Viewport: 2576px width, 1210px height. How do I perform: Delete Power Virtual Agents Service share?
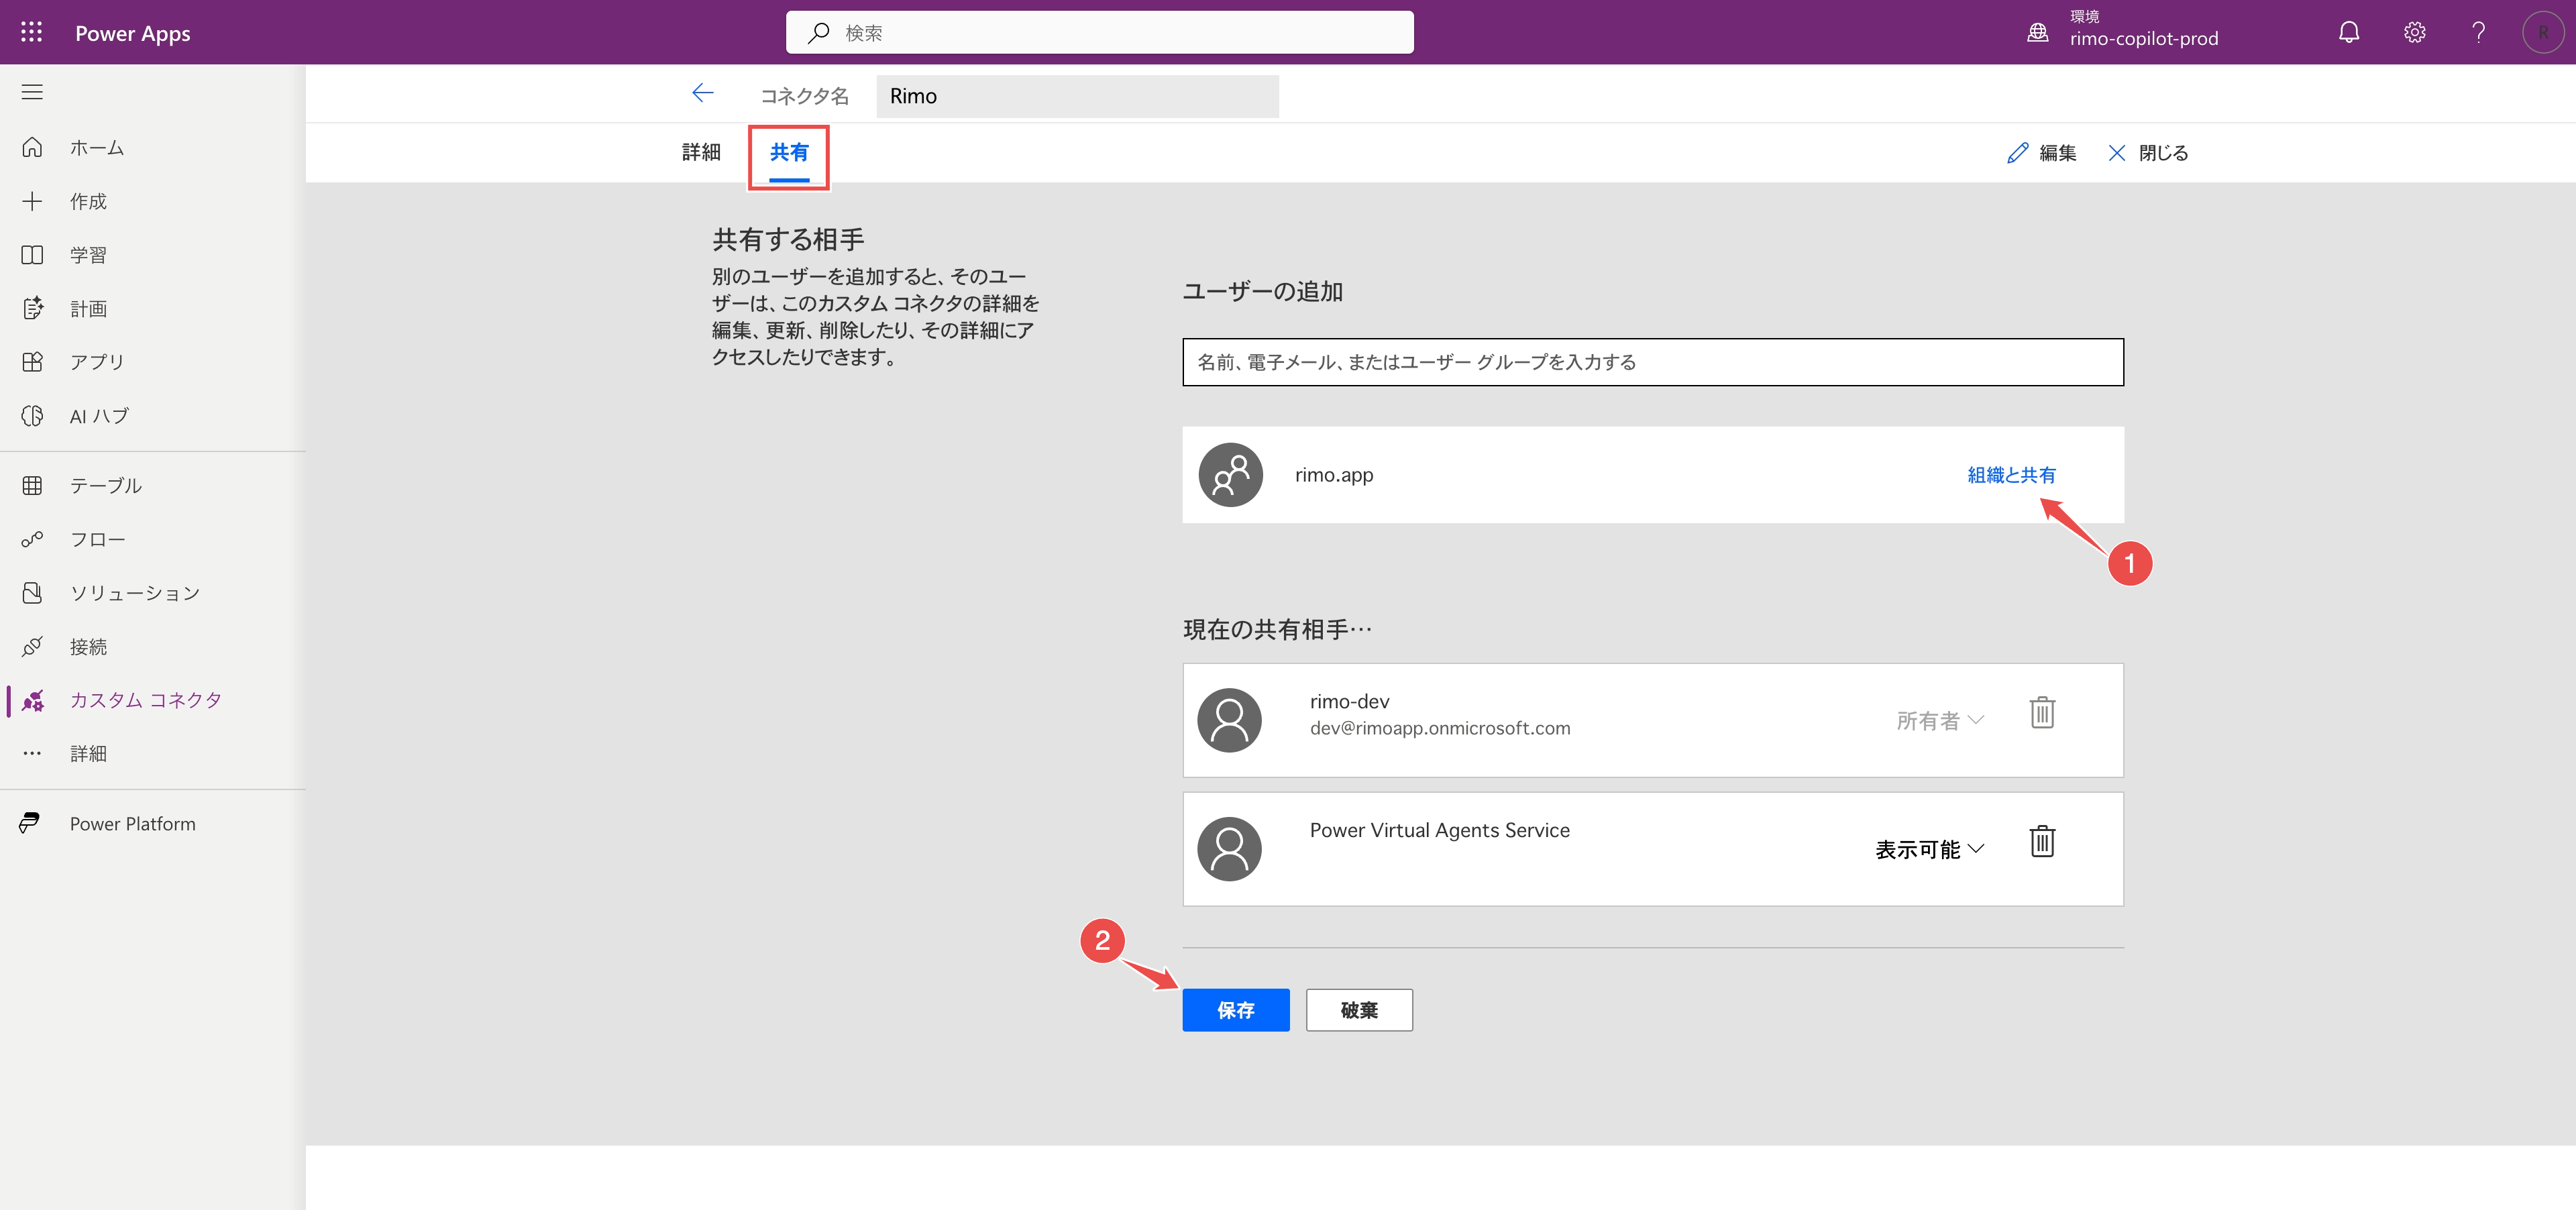[x=2041, y=842]
